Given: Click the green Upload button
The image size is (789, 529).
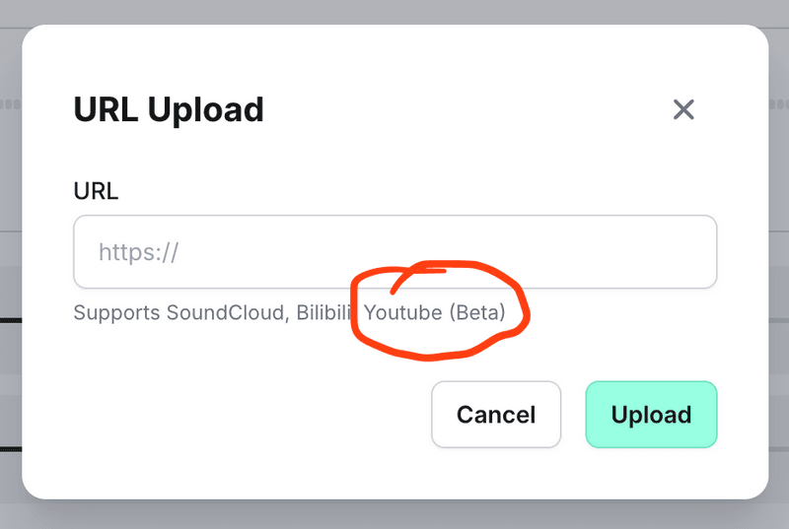Looking at the screenshot, I should pos(651,415).
